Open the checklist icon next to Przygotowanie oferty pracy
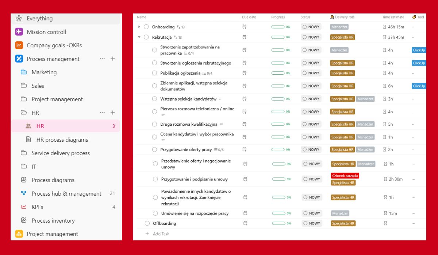Viewport: 438px width, 255px height. coord(215,150)
